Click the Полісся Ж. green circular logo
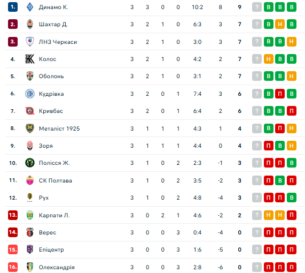This screenshot has width=305, height=273. [x=30, y=163]
